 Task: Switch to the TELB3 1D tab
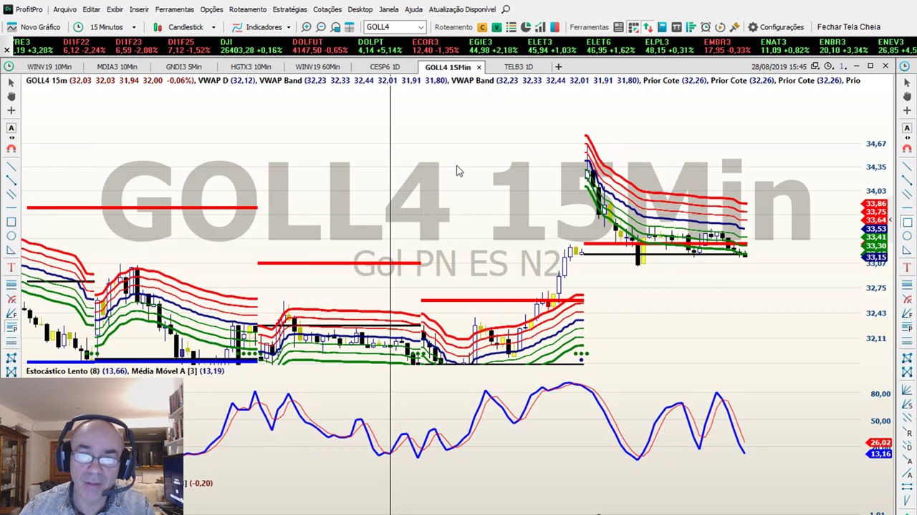(518, 67)
